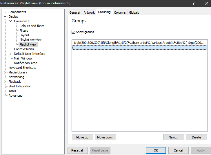This screenshot has height=155, width=211.
Task: Click the Move down button
Action: (105, 137)
